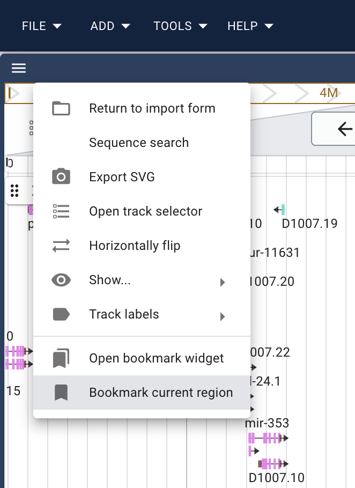The image size is (355, 488).
Task: Click the camera icon for Export SVG
Action: [61, 177]
